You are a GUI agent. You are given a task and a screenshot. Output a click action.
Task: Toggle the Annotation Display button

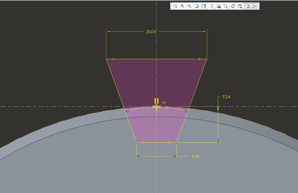click(247, 6)
